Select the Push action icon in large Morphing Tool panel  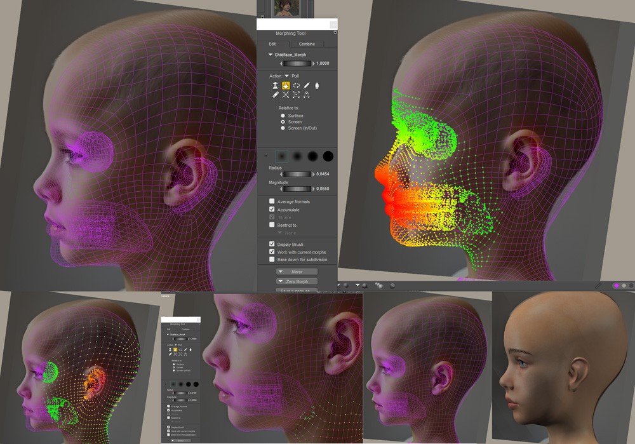pyautogui.click(x=275, y=84)
